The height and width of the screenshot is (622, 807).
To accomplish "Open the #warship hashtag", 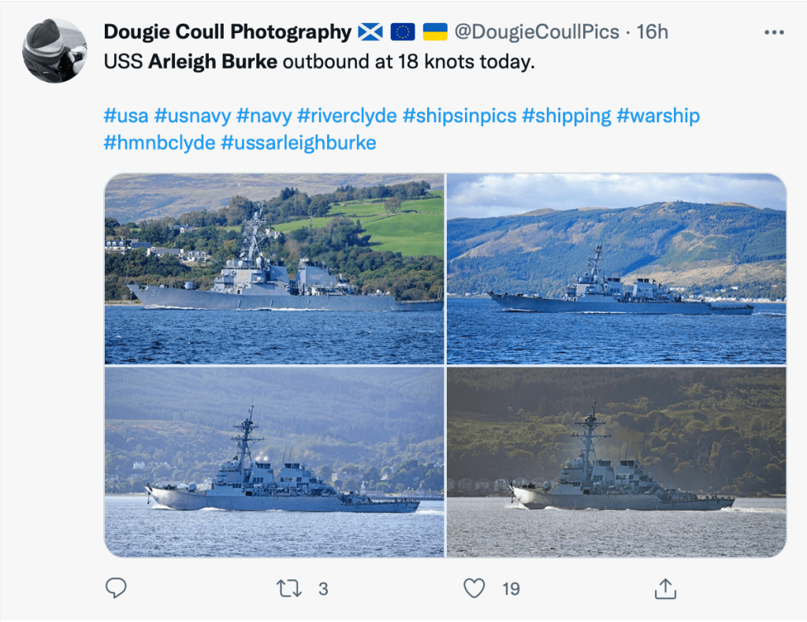I will point(658,115).
